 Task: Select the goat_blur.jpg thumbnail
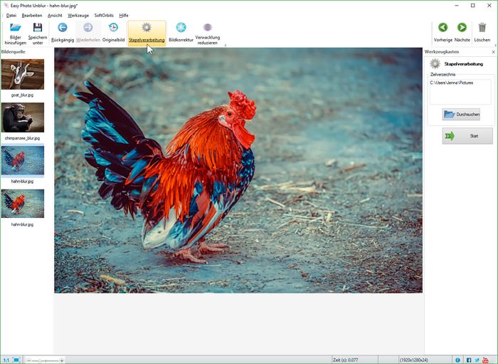23,74
